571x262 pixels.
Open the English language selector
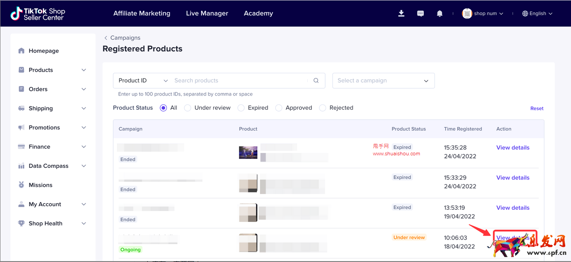(x=537, y=13)
